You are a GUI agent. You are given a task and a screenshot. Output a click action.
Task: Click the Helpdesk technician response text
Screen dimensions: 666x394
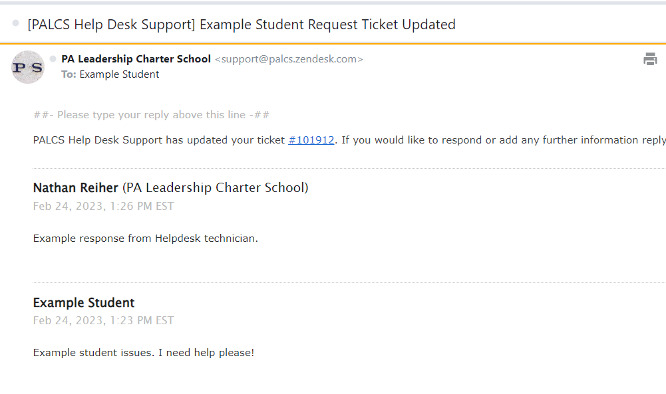coord(146,238)
